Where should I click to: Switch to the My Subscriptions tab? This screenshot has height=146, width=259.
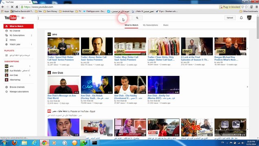150,25
